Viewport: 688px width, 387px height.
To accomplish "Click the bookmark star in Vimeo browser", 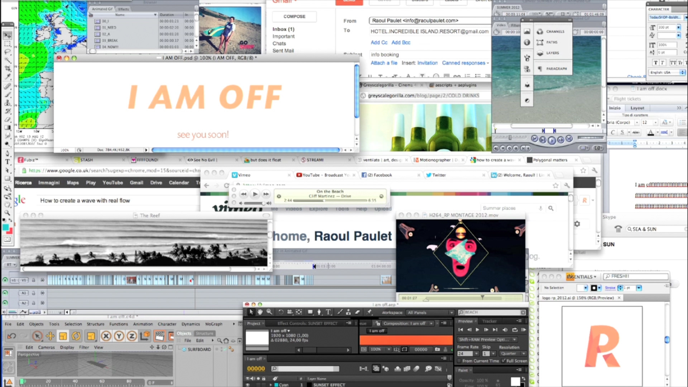I will (555, 186).
